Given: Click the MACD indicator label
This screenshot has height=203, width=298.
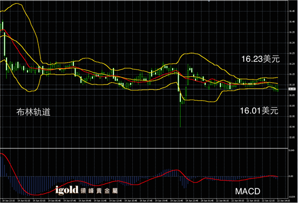Looking at the screenshot, I should pos(248,191).
